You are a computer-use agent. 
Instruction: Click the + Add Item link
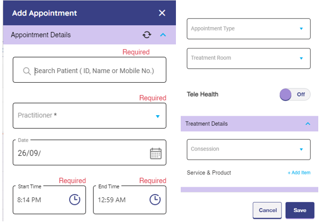coord(299,173)
